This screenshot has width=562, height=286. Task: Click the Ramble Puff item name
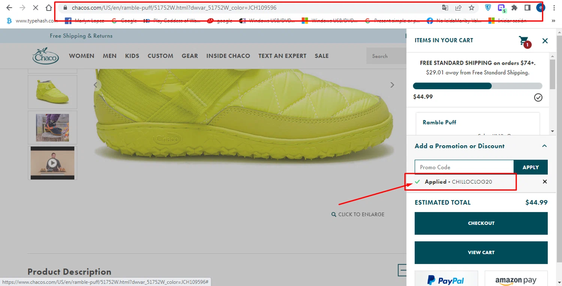click(x=439, y=122)
